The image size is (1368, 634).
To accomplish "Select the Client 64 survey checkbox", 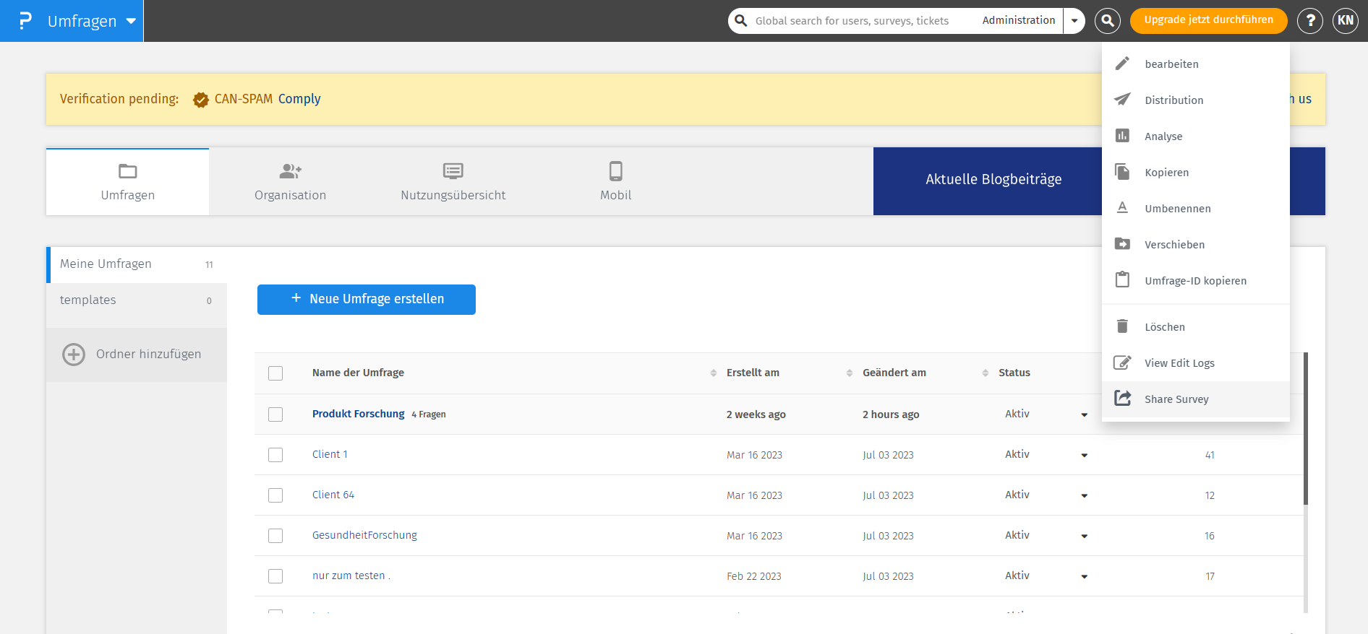I will click(x=275, y=495).
